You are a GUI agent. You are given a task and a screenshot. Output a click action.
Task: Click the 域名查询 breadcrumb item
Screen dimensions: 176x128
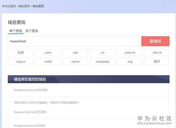(38, 6)
